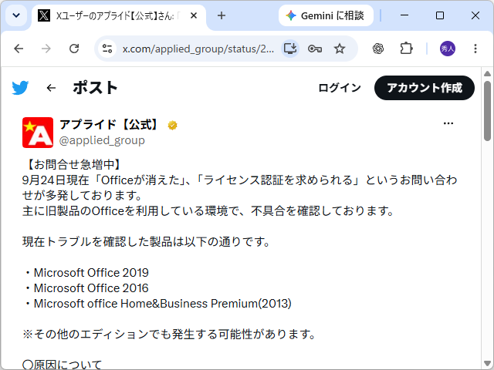
Task: Open a new browser tab
Action: click(222, 15)
